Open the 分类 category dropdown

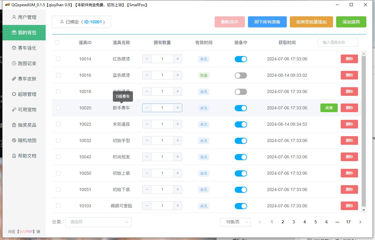click(x=98, y=222)
